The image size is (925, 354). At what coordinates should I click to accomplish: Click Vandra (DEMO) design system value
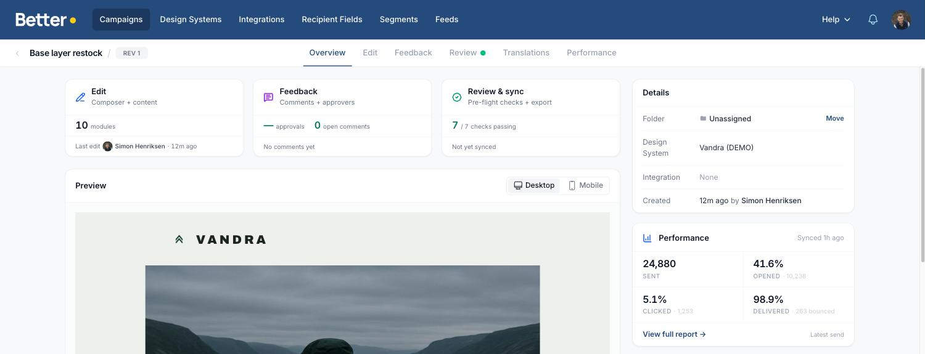[726, 148]
